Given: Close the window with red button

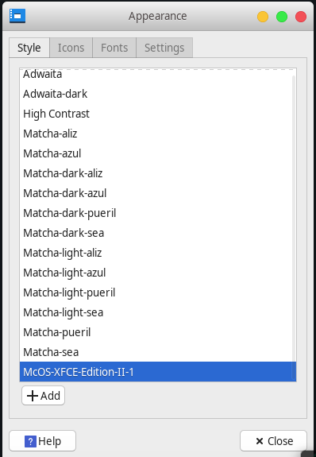Looking at the screenshot, I should pyautogui.click(x=301, y=17).
